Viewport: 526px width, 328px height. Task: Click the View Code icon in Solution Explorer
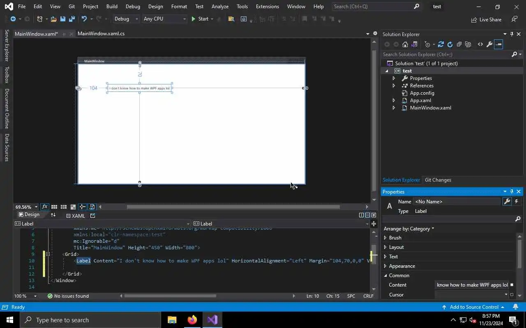click(x=480, y=44)
